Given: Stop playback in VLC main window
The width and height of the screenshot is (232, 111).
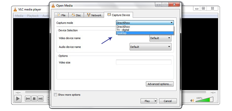Looking at the screenshot, I should pos(34,99).
